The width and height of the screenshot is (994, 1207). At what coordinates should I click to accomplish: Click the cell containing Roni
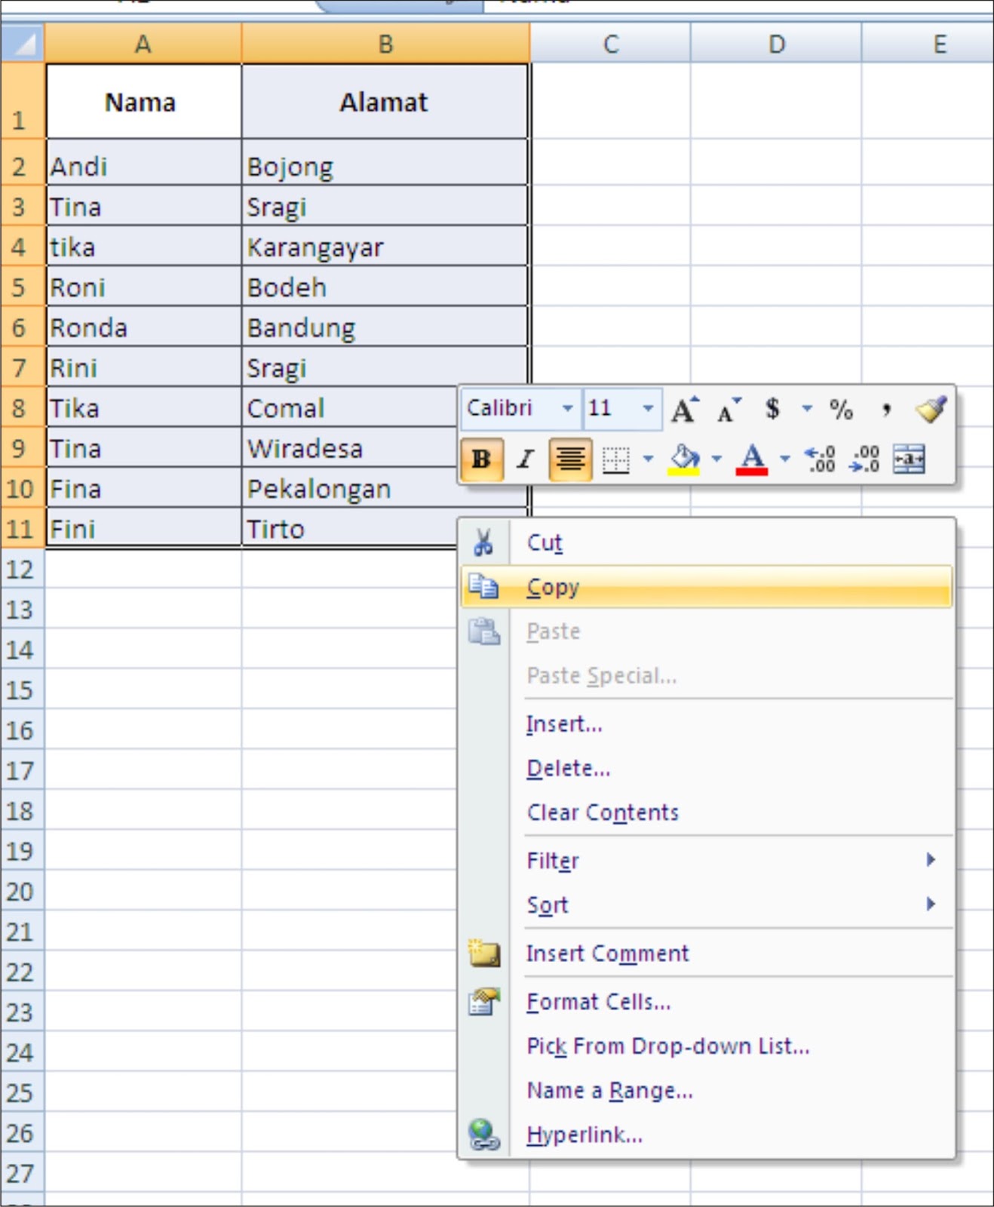pos(143,287)
